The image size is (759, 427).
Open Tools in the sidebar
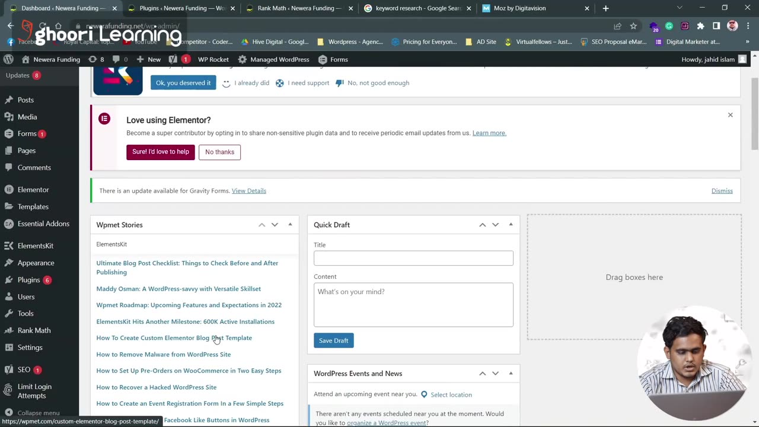[25, 313]
